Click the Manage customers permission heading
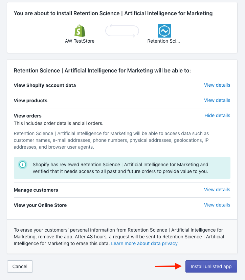 [x=36, y=190]
